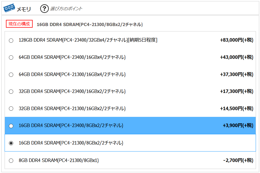Click label 64GB DDR4 SDRAM(PC4-21300/16GBx4/2チャネル)
260x173 pixels.
[x=72, y=74]
